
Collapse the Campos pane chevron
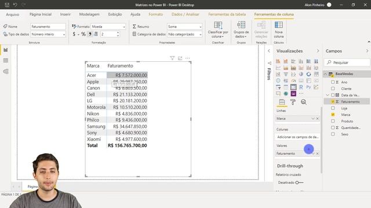tap(367, 51)
